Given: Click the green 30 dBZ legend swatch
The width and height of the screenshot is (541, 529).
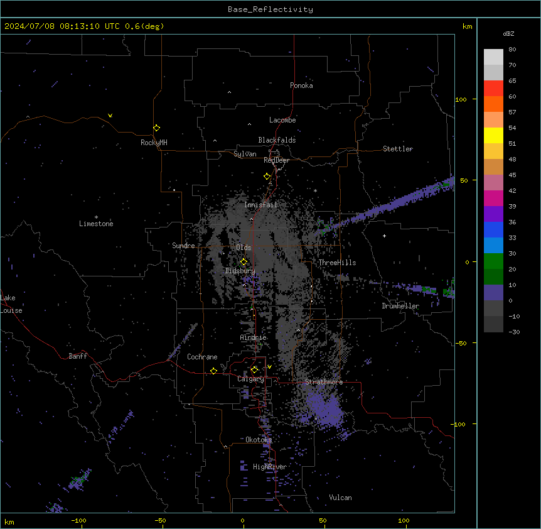Looking at the screenshot, I should tap(493, 261).
